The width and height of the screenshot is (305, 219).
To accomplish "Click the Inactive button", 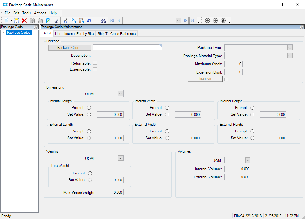I will (x=205, y=79).
